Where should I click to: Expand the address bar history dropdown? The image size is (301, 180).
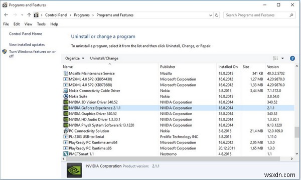pos(211,15)
